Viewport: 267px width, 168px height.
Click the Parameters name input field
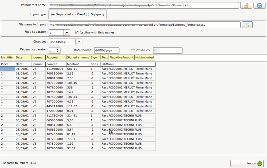click(144, 5)
